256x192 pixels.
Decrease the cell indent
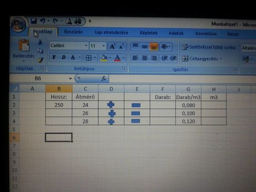(164, 59)
